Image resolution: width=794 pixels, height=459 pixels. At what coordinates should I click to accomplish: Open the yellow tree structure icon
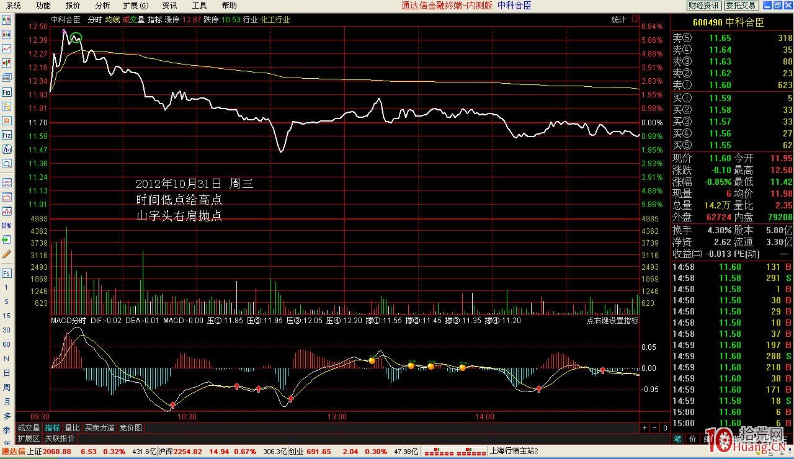7,106
